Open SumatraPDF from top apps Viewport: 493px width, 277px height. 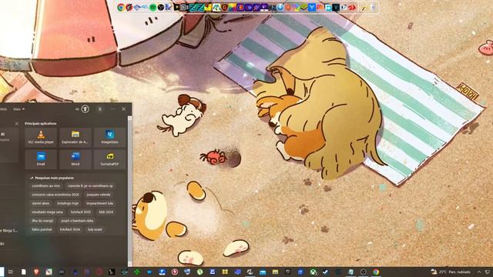[109, 159]
